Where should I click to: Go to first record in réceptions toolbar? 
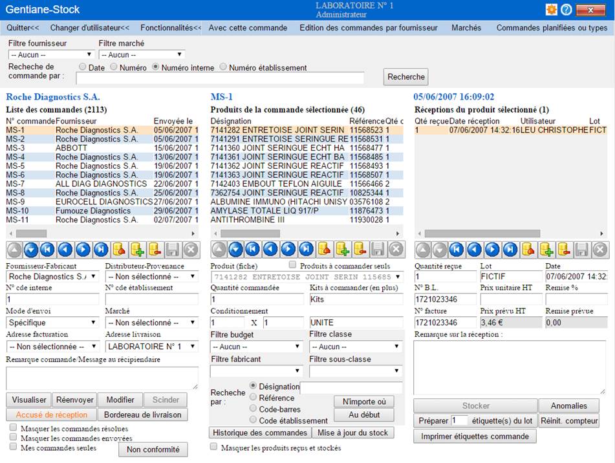point(457,250)
